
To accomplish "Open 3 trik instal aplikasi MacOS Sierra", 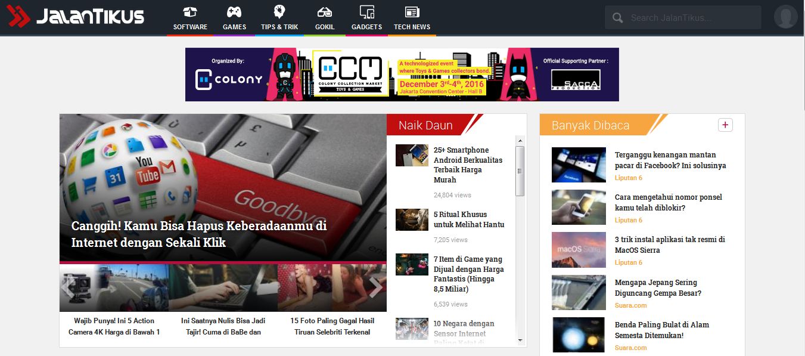I will tap(670, 244).
